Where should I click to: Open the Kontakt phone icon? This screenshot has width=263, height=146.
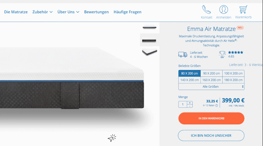(x=206, y=10)
